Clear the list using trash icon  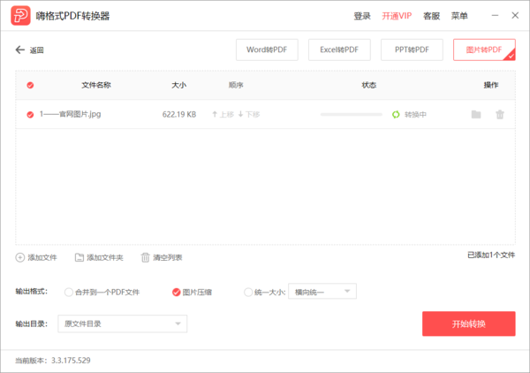coord(145,257)
